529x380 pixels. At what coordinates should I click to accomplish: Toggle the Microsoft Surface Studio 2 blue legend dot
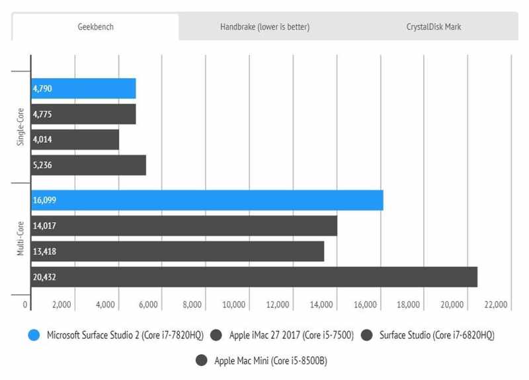[x=34, y=335]
